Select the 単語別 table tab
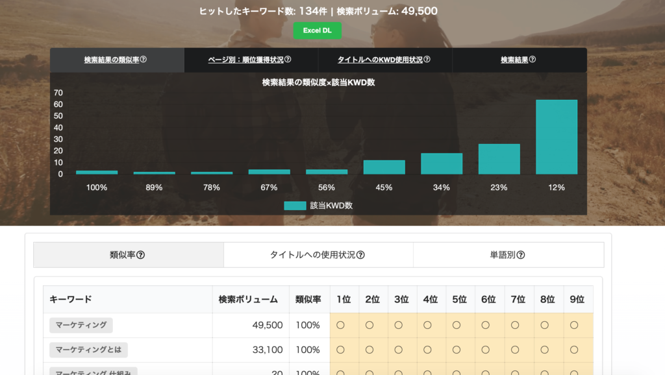The height and width of the screenshot is (375, 665). click(508, 255)
